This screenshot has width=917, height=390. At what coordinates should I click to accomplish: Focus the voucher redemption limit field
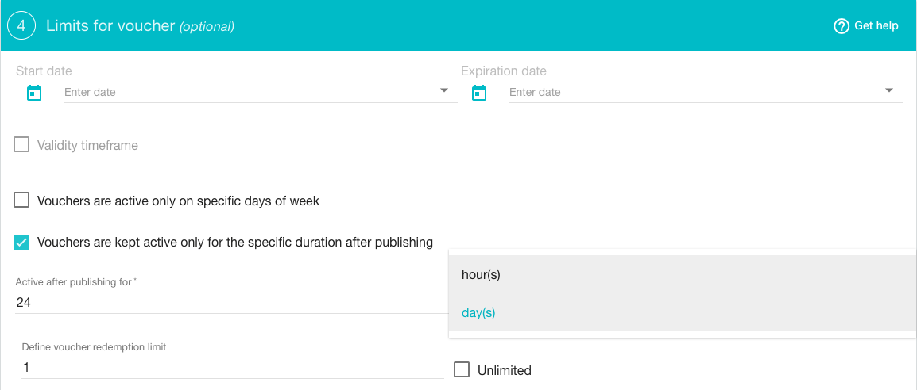pos(233,368)
